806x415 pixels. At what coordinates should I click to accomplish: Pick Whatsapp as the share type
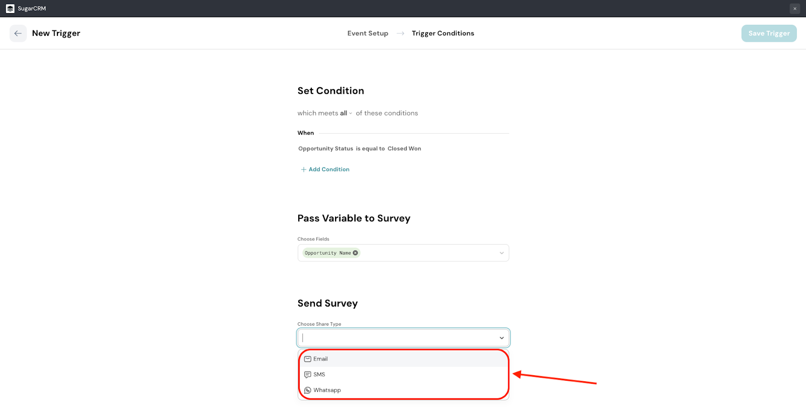pos(326,390)
